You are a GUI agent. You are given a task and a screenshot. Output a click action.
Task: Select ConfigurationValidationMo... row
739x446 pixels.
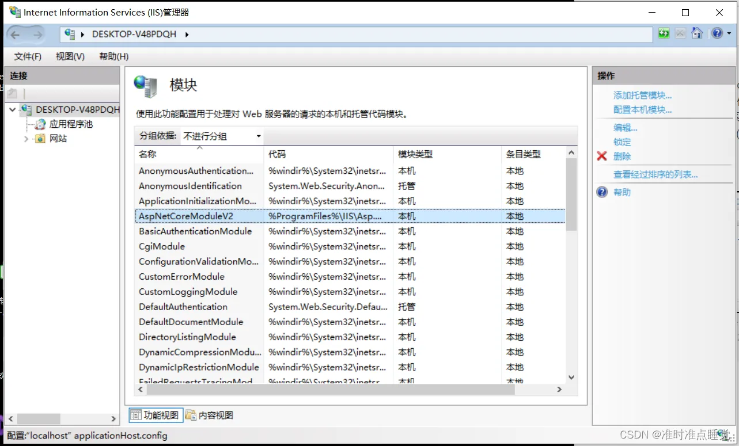coord(350,261)
